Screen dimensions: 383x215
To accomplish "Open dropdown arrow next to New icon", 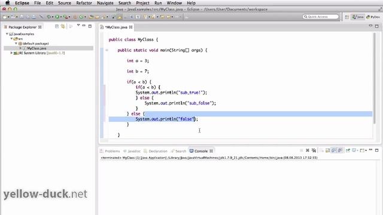I will [8, 17].
